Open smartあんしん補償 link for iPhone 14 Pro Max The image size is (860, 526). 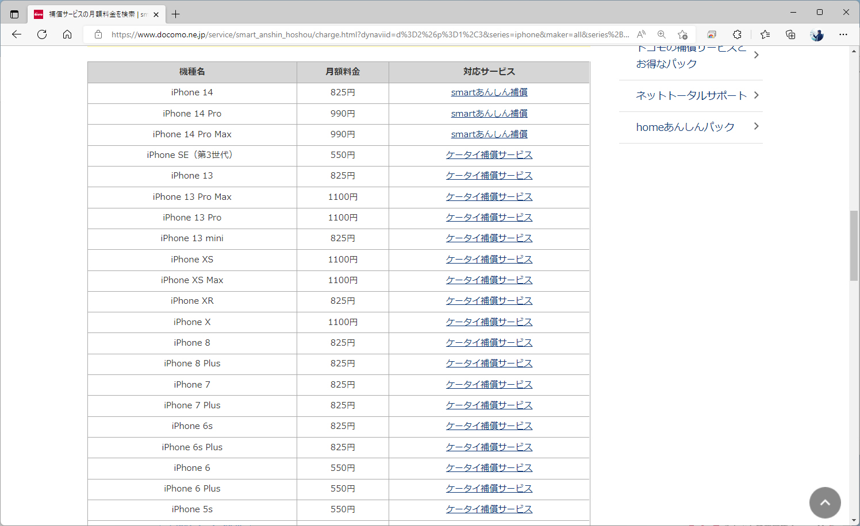[x=489, y=134]
